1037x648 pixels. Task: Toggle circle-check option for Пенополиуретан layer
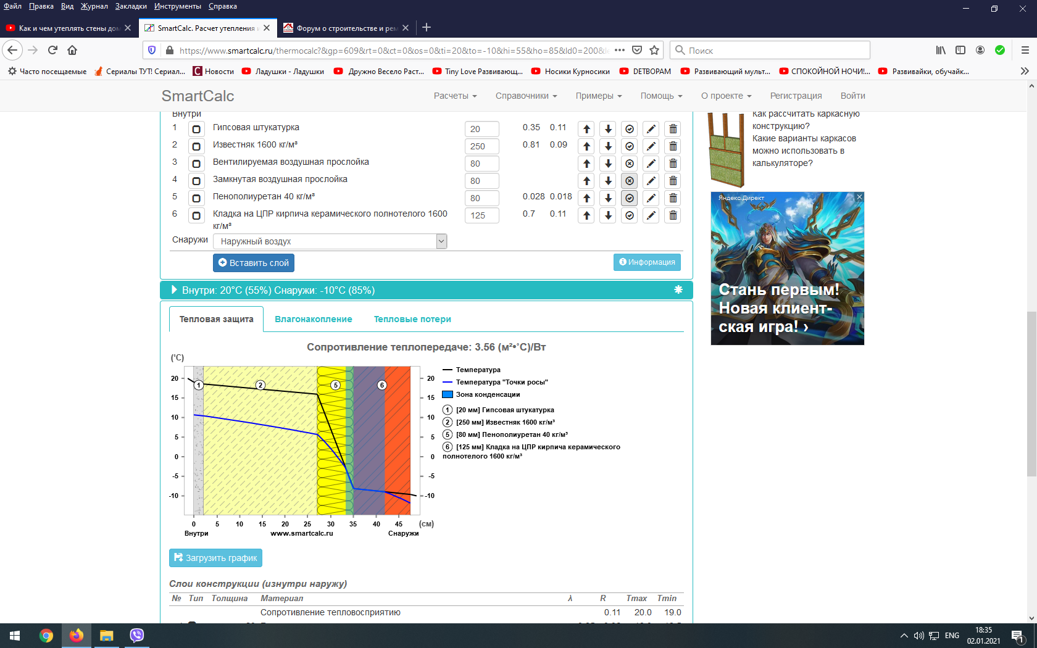(x=629, y=198)
